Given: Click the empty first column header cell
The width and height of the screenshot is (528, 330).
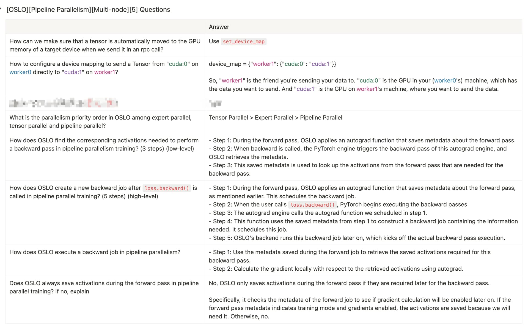Looking at the screenshot, I should click(x=105, y=27).
